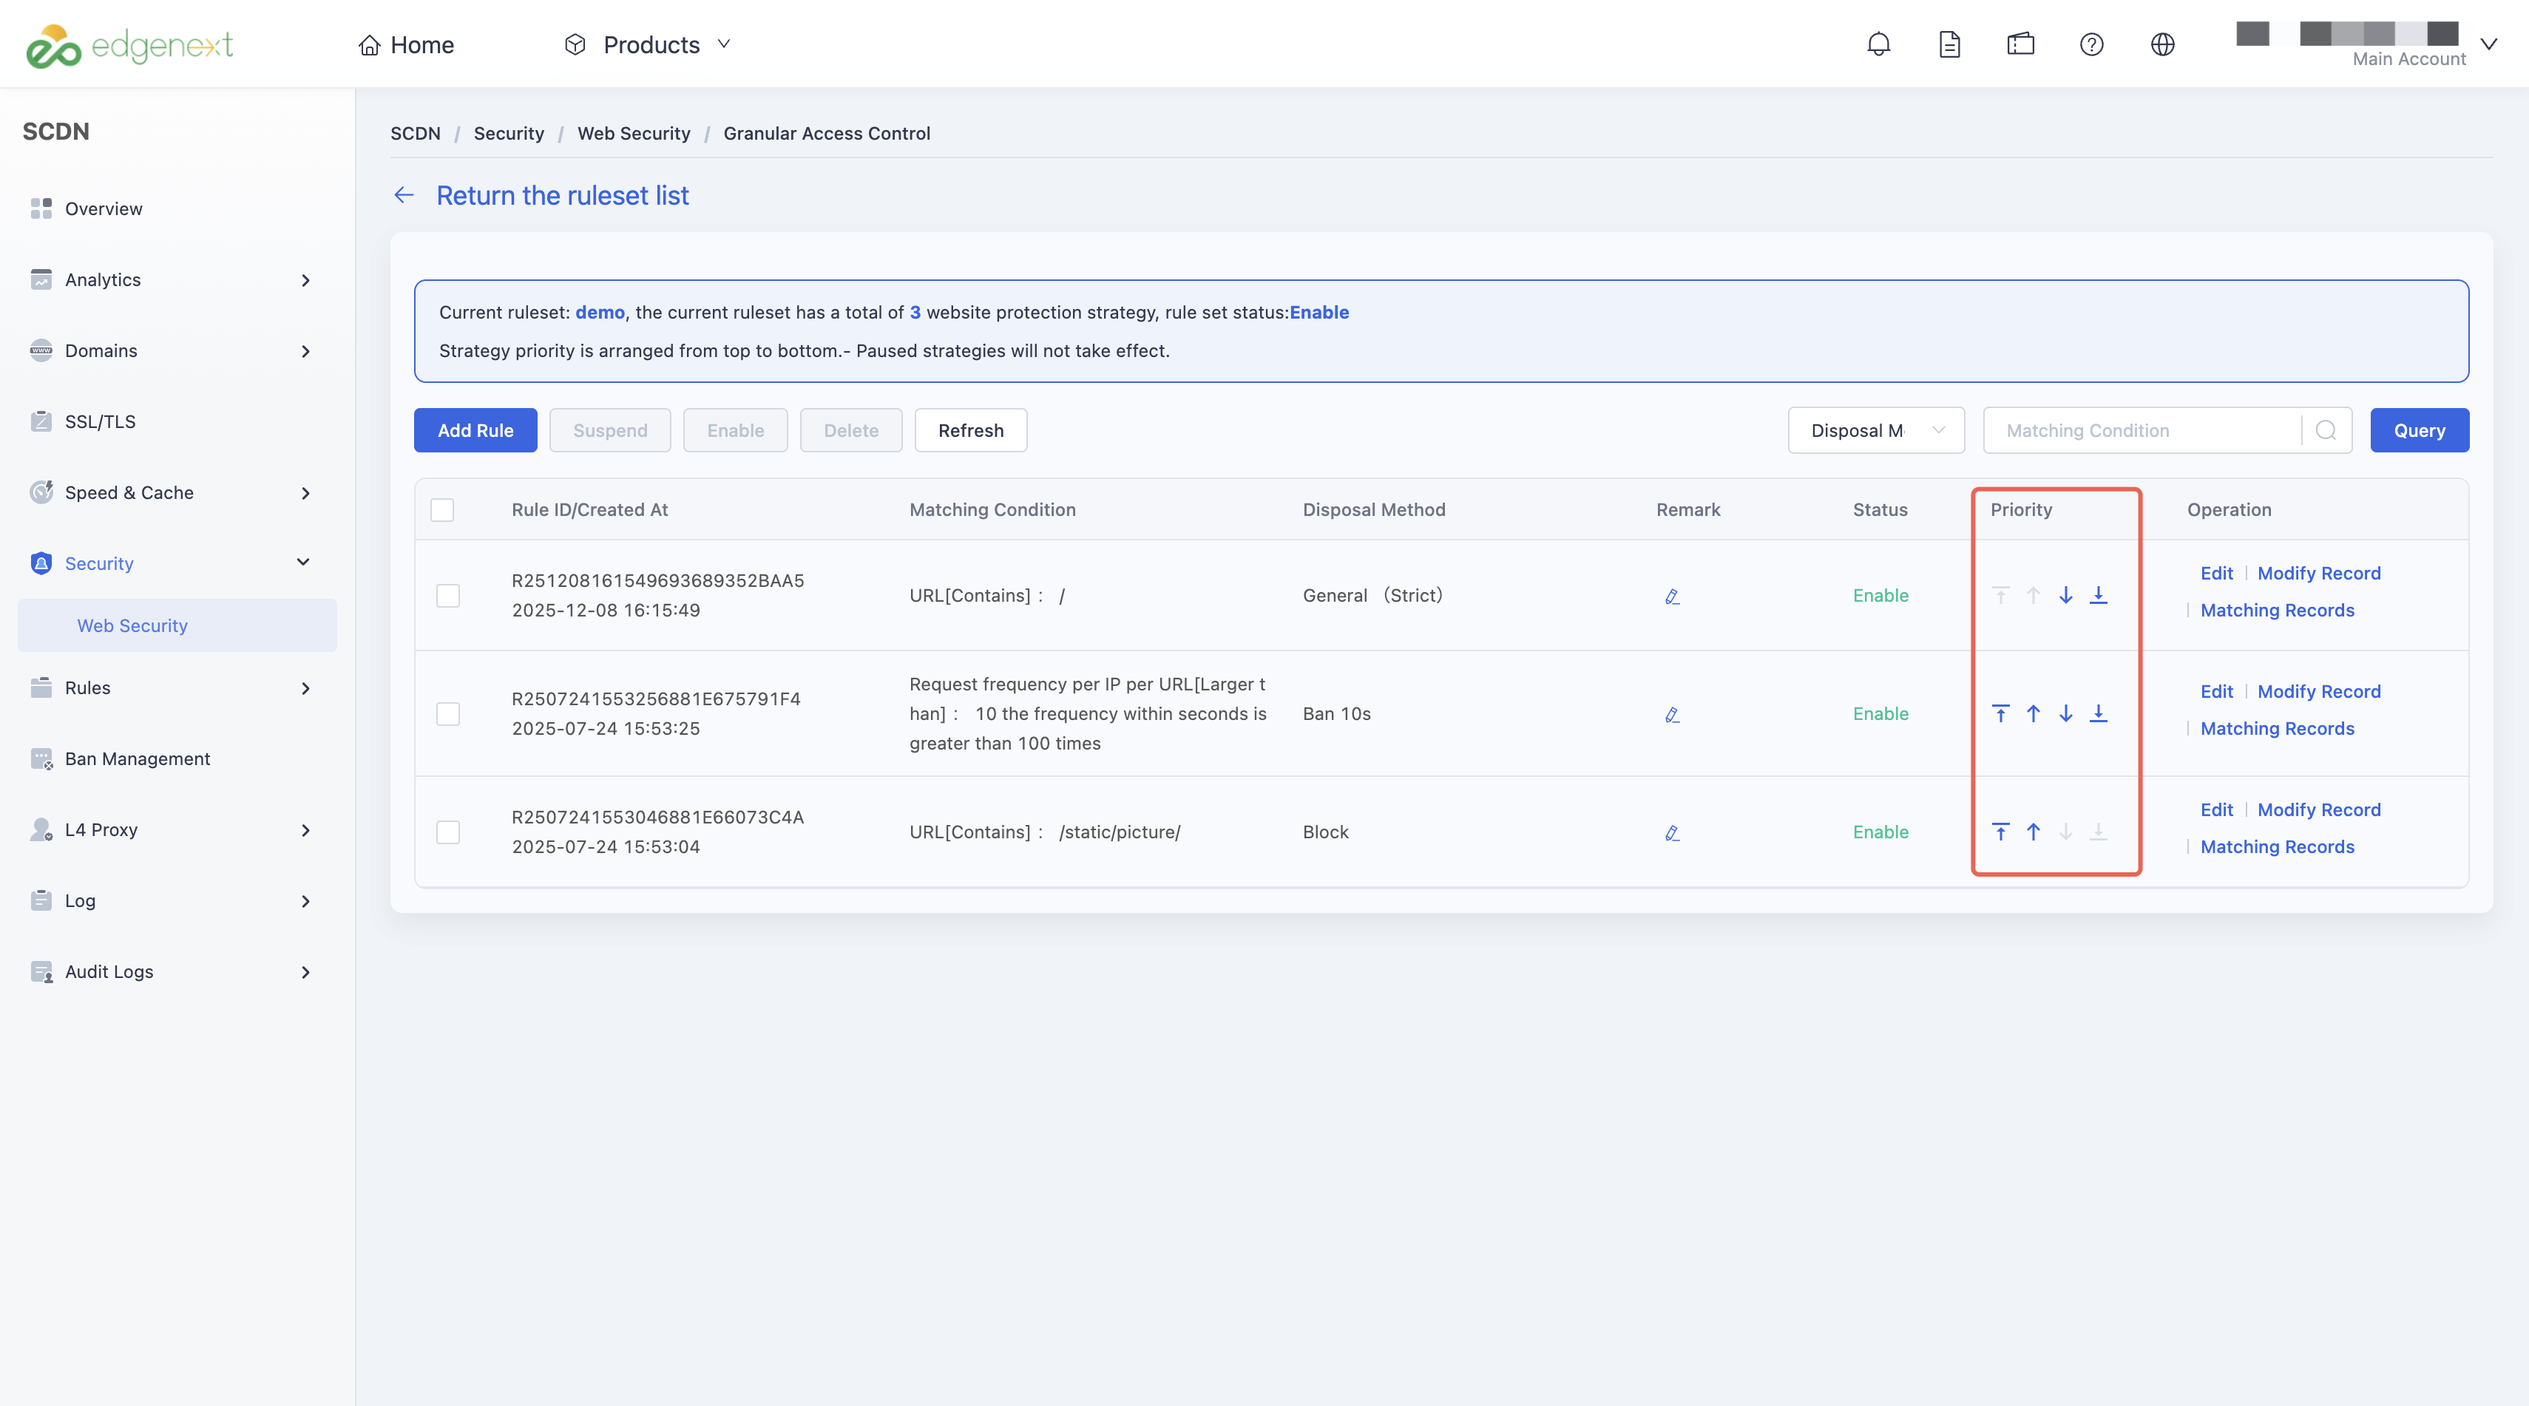
Task: Move the Ban 10s rule to bottom
Action: point(2098,713)
